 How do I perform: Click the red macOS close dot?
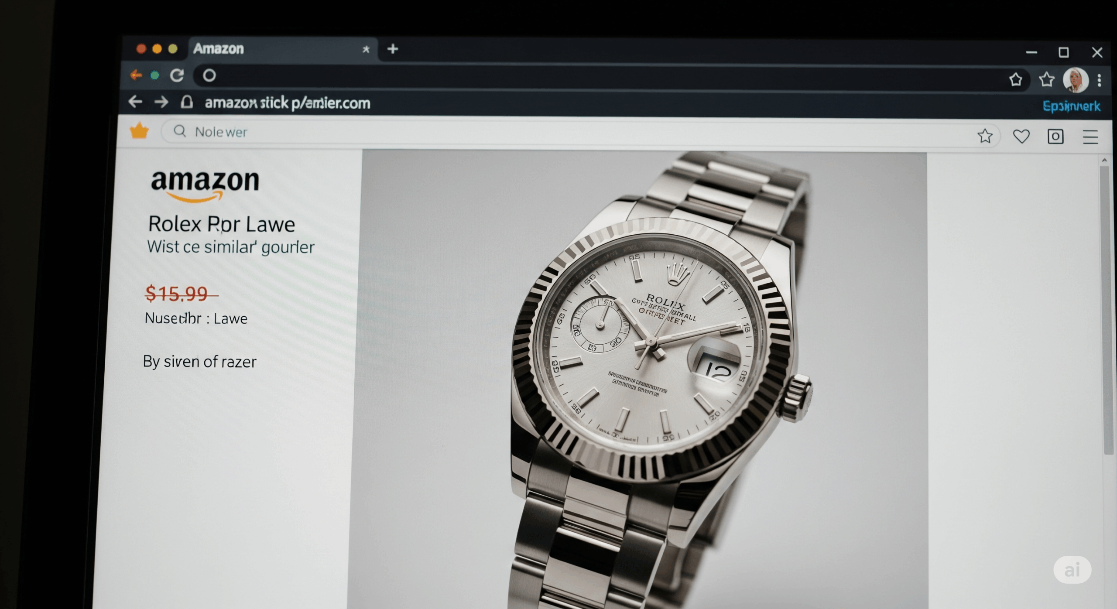click(141, 48)
